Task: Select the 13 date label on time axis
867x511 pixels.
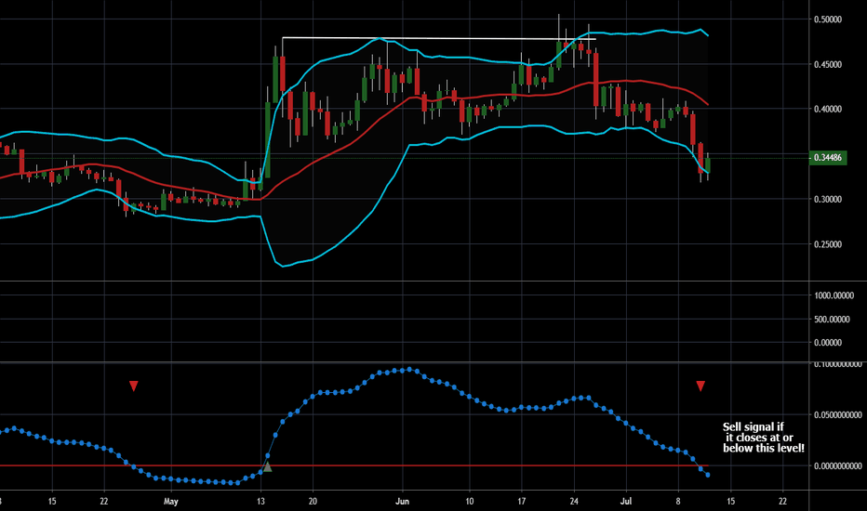Action: coord(260,502)
